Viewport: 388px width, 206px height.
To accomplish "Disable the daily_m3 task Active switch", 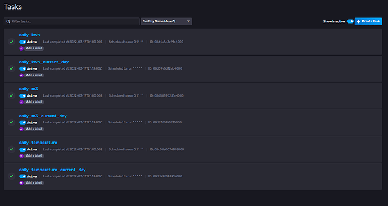I will coord(22,95).
